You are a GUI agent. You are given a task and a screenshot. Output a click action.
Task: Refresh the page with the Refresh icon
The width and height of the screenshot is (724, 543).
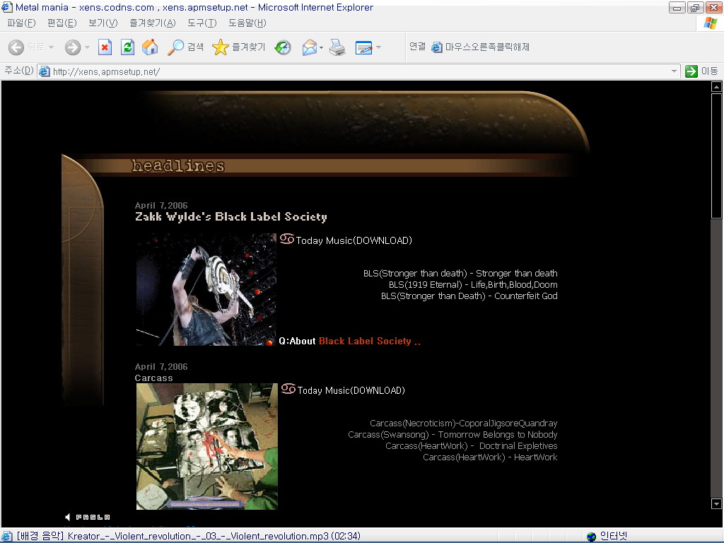(x=127, y=47)
